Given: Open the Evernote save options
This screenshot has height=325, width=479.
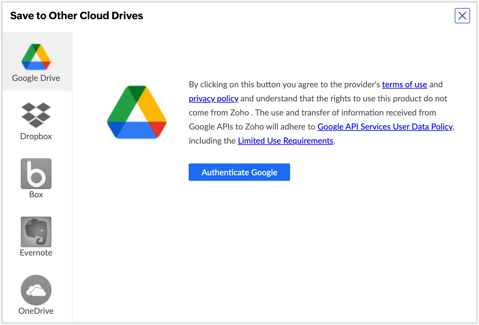Looking at the screenshot, I should [36, 237].
